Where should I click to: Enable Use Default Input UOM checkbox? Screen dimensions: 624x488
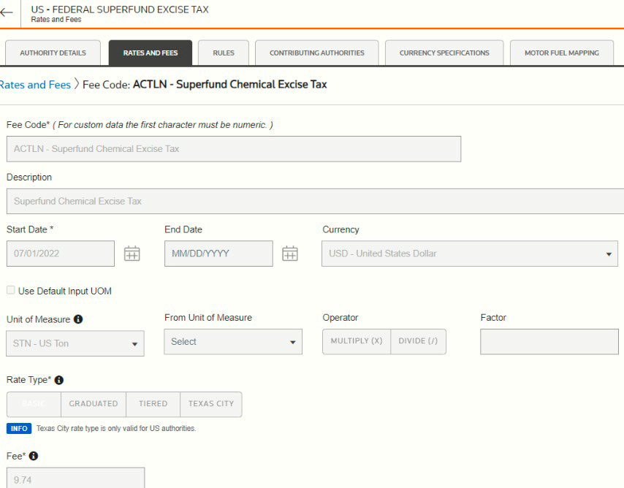[11, 291]
